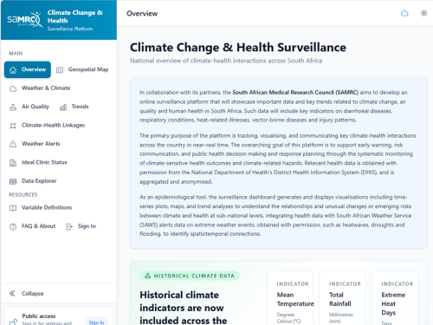Click the Data Explorer table icon

[x=13, y=181]
